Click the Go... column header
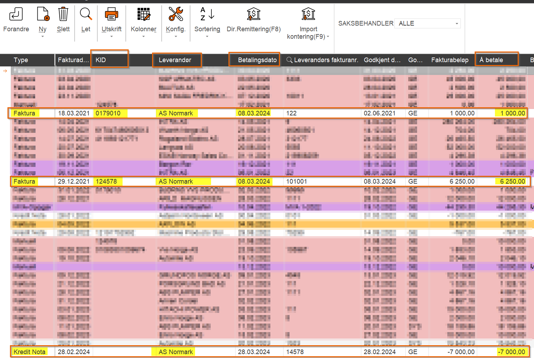Viewport: 534px width, 358px height. pos(416,60)
